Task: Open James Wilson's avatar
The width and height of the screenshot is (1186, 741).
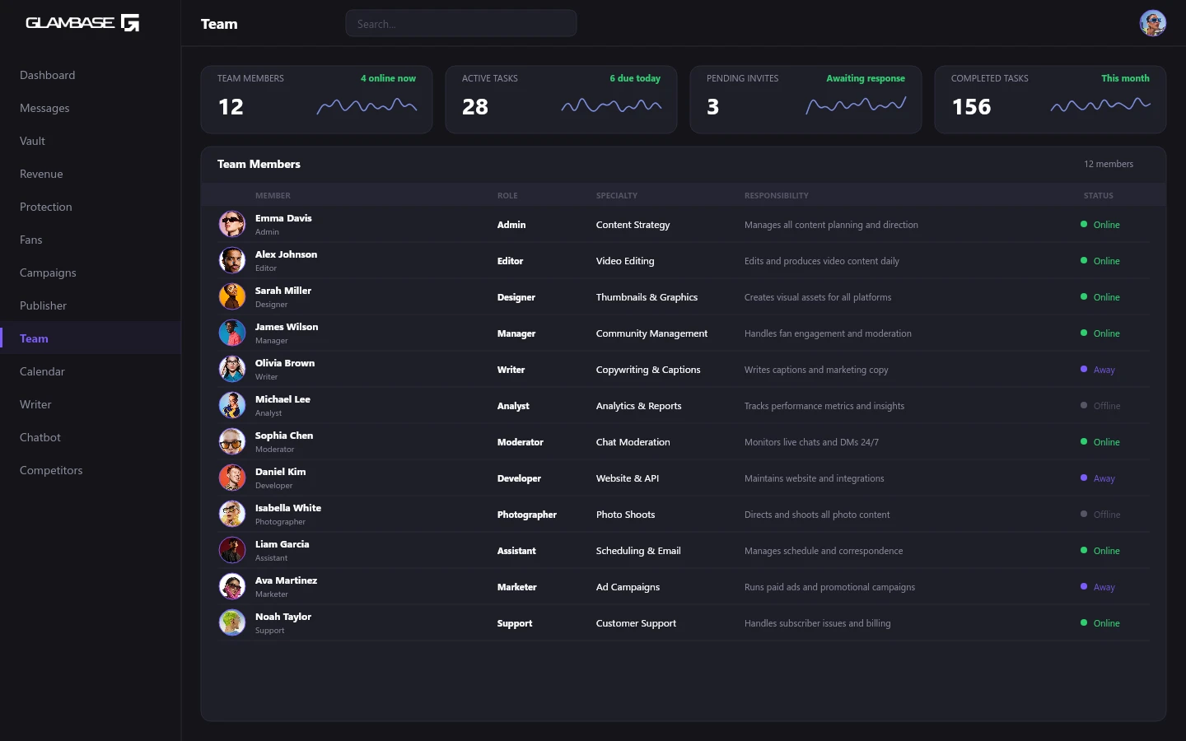Action: click(232, 333)
